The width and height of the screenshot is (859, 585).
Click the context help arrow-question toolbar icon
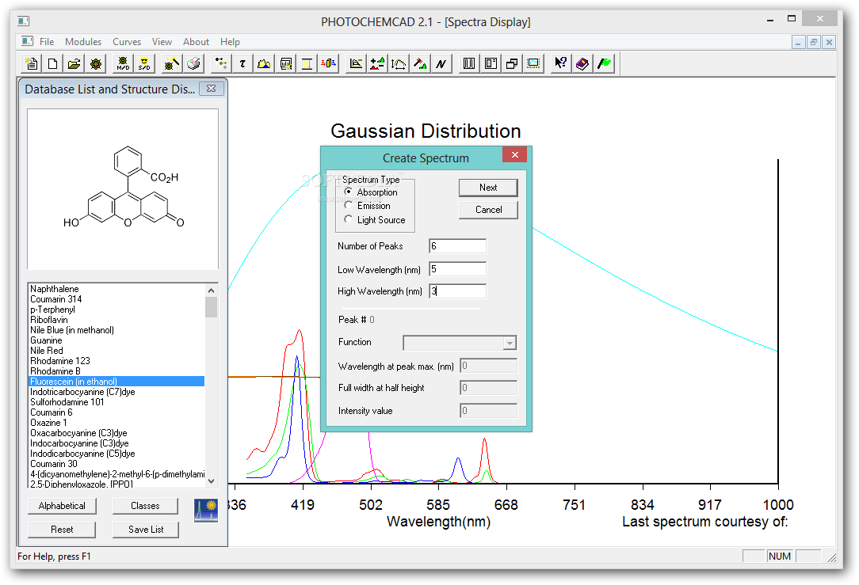560,63
